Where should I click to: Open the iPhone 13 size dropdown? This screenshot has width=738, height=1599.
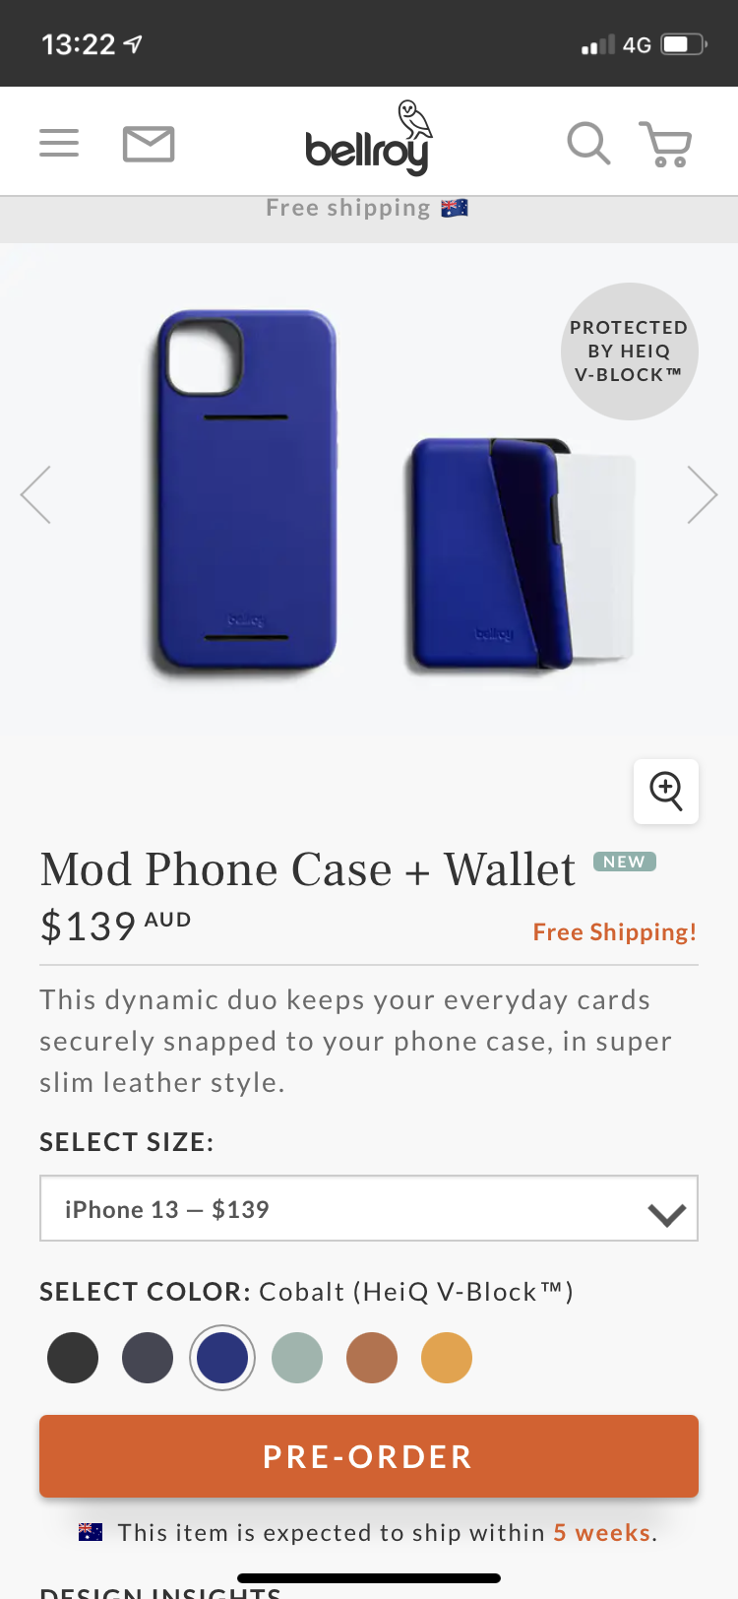coord(369,1208)
